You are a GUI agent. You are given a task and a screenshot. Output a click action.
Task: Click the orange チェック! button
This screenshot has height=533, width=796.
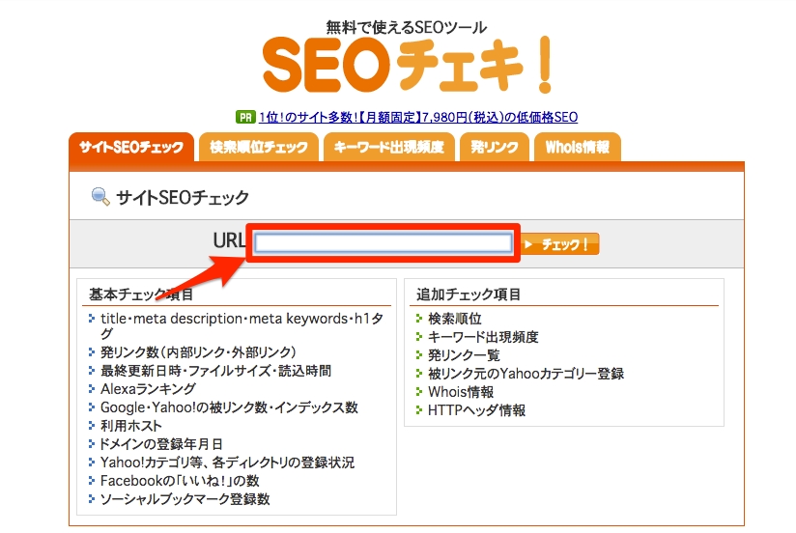(x=560, y=244)
